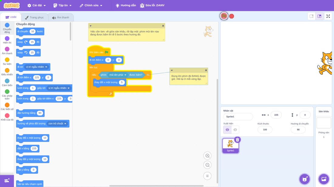Open destination dropdown in 'lướt trong 1 giây tới' block

tap(59, 88)
